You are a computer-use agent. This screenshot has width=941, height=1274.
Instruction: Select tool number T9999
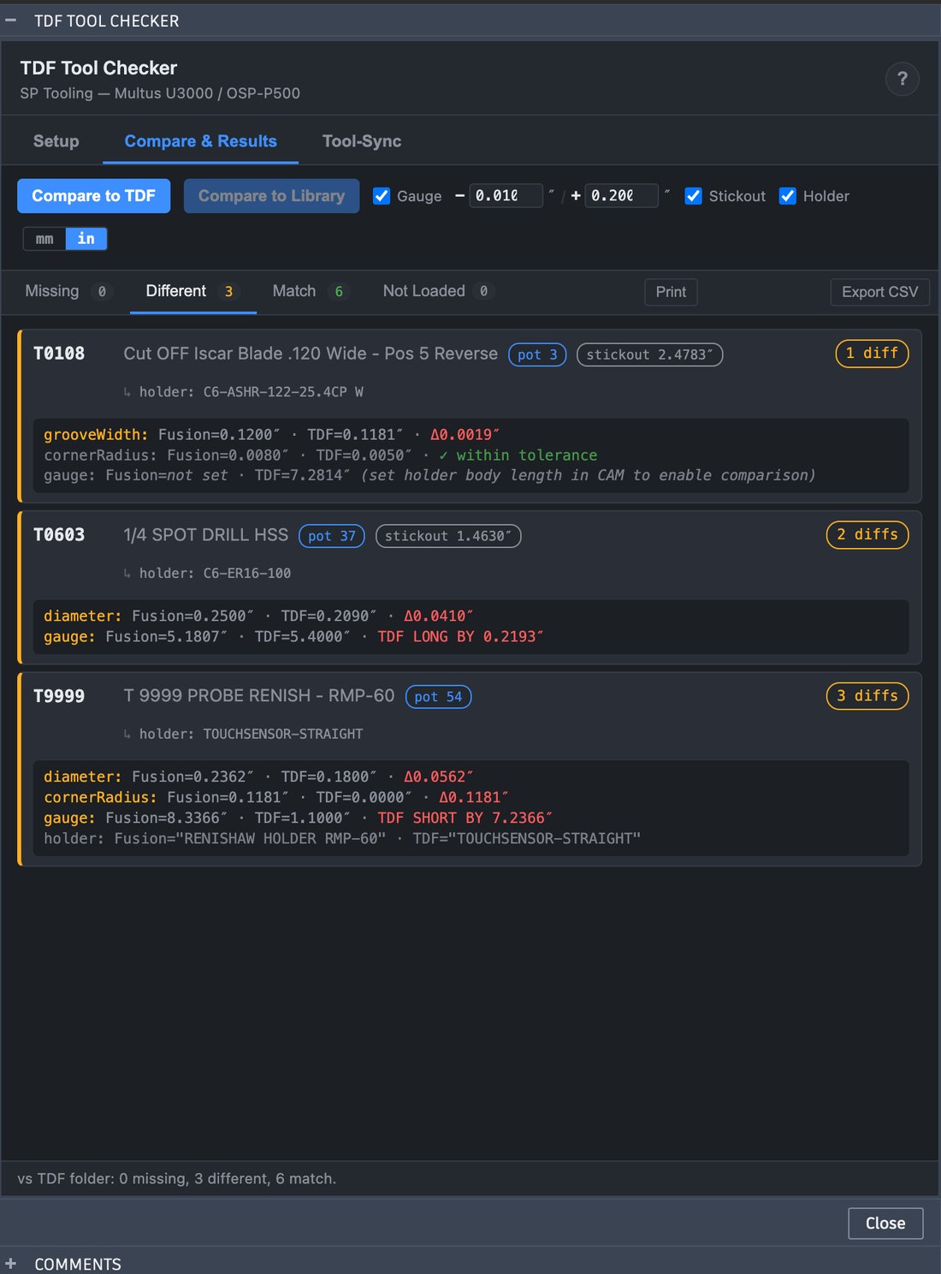pos(59,696)
